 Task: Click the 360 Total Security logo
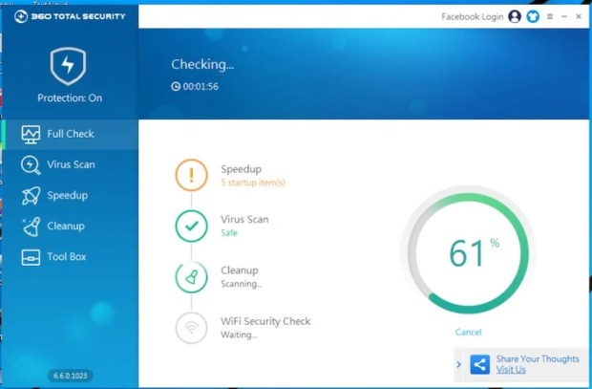pyautogui.click(x=70, y=16)
